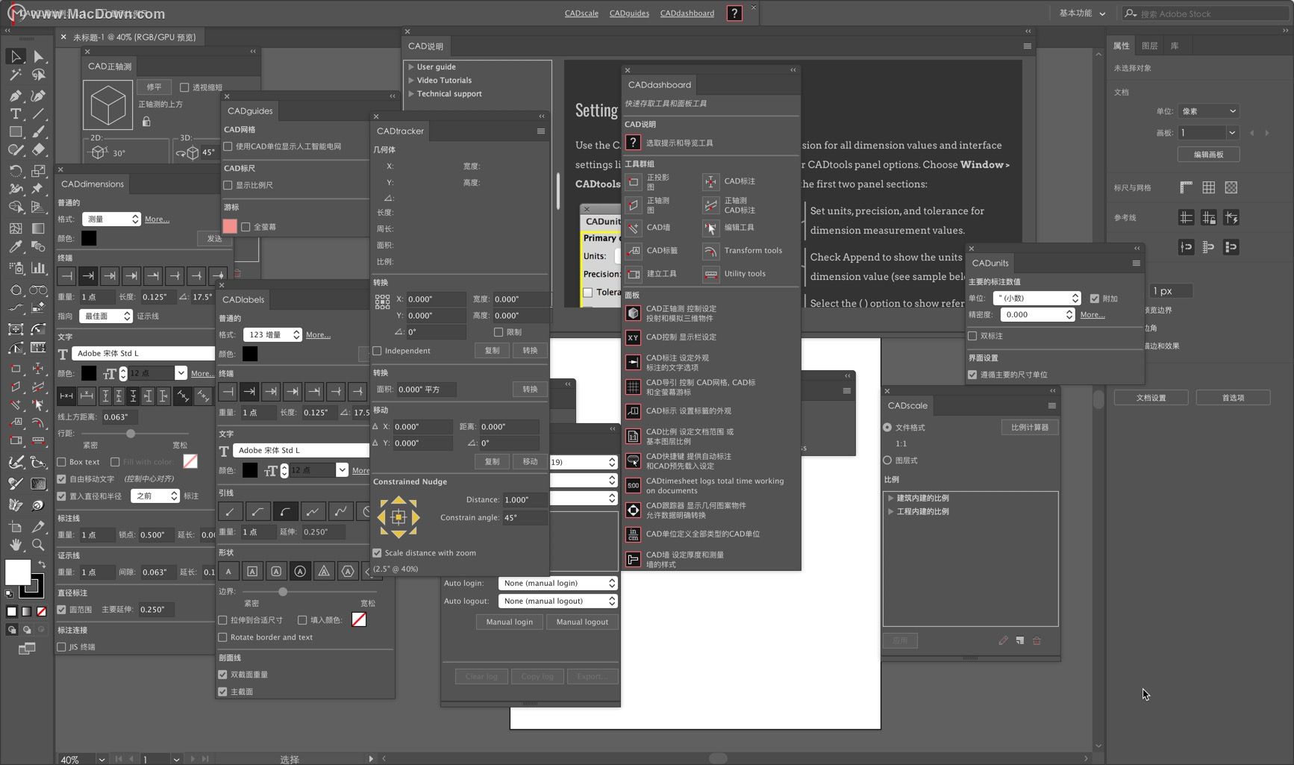The height and width of the screenshot is (765, 1294).
Task: Open the CADdashboard link in top bar
Action: tap(687, 13)
